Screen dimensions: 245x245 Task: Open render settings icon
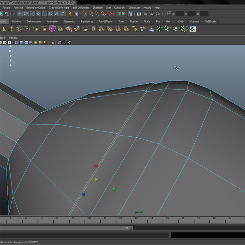158,14
